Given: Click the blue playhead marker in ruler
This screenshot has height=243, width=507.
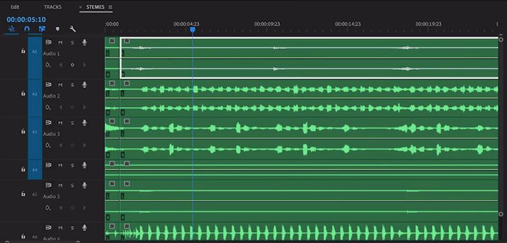Looking at the screenshot, I should [x=192, y=30].
